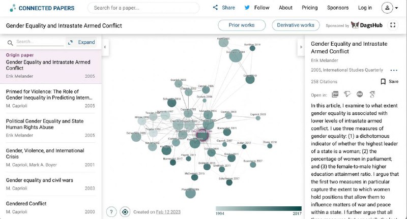Viewport: 407px width, 219px height.
Task: Click the graph help question mark icon
Action: click(x=111, y=212)
